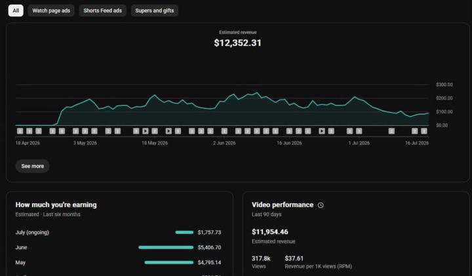Click the $4,795.14 May amount
Screen dimensions: 472x276
click(x=209, y=262)
